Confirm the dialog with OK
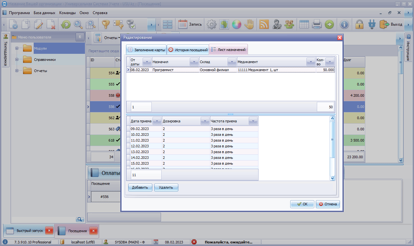 pos(302,204)
